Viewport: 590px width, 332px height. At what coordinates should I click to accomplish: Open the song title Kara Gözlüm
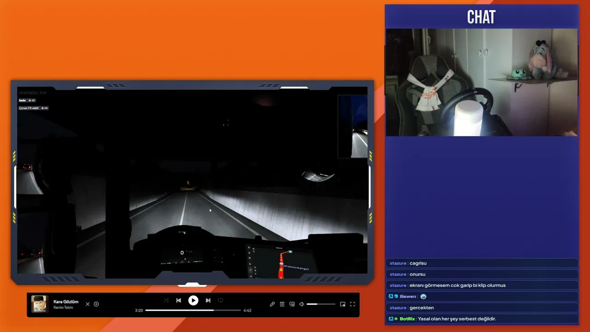[x=66, y=302]
